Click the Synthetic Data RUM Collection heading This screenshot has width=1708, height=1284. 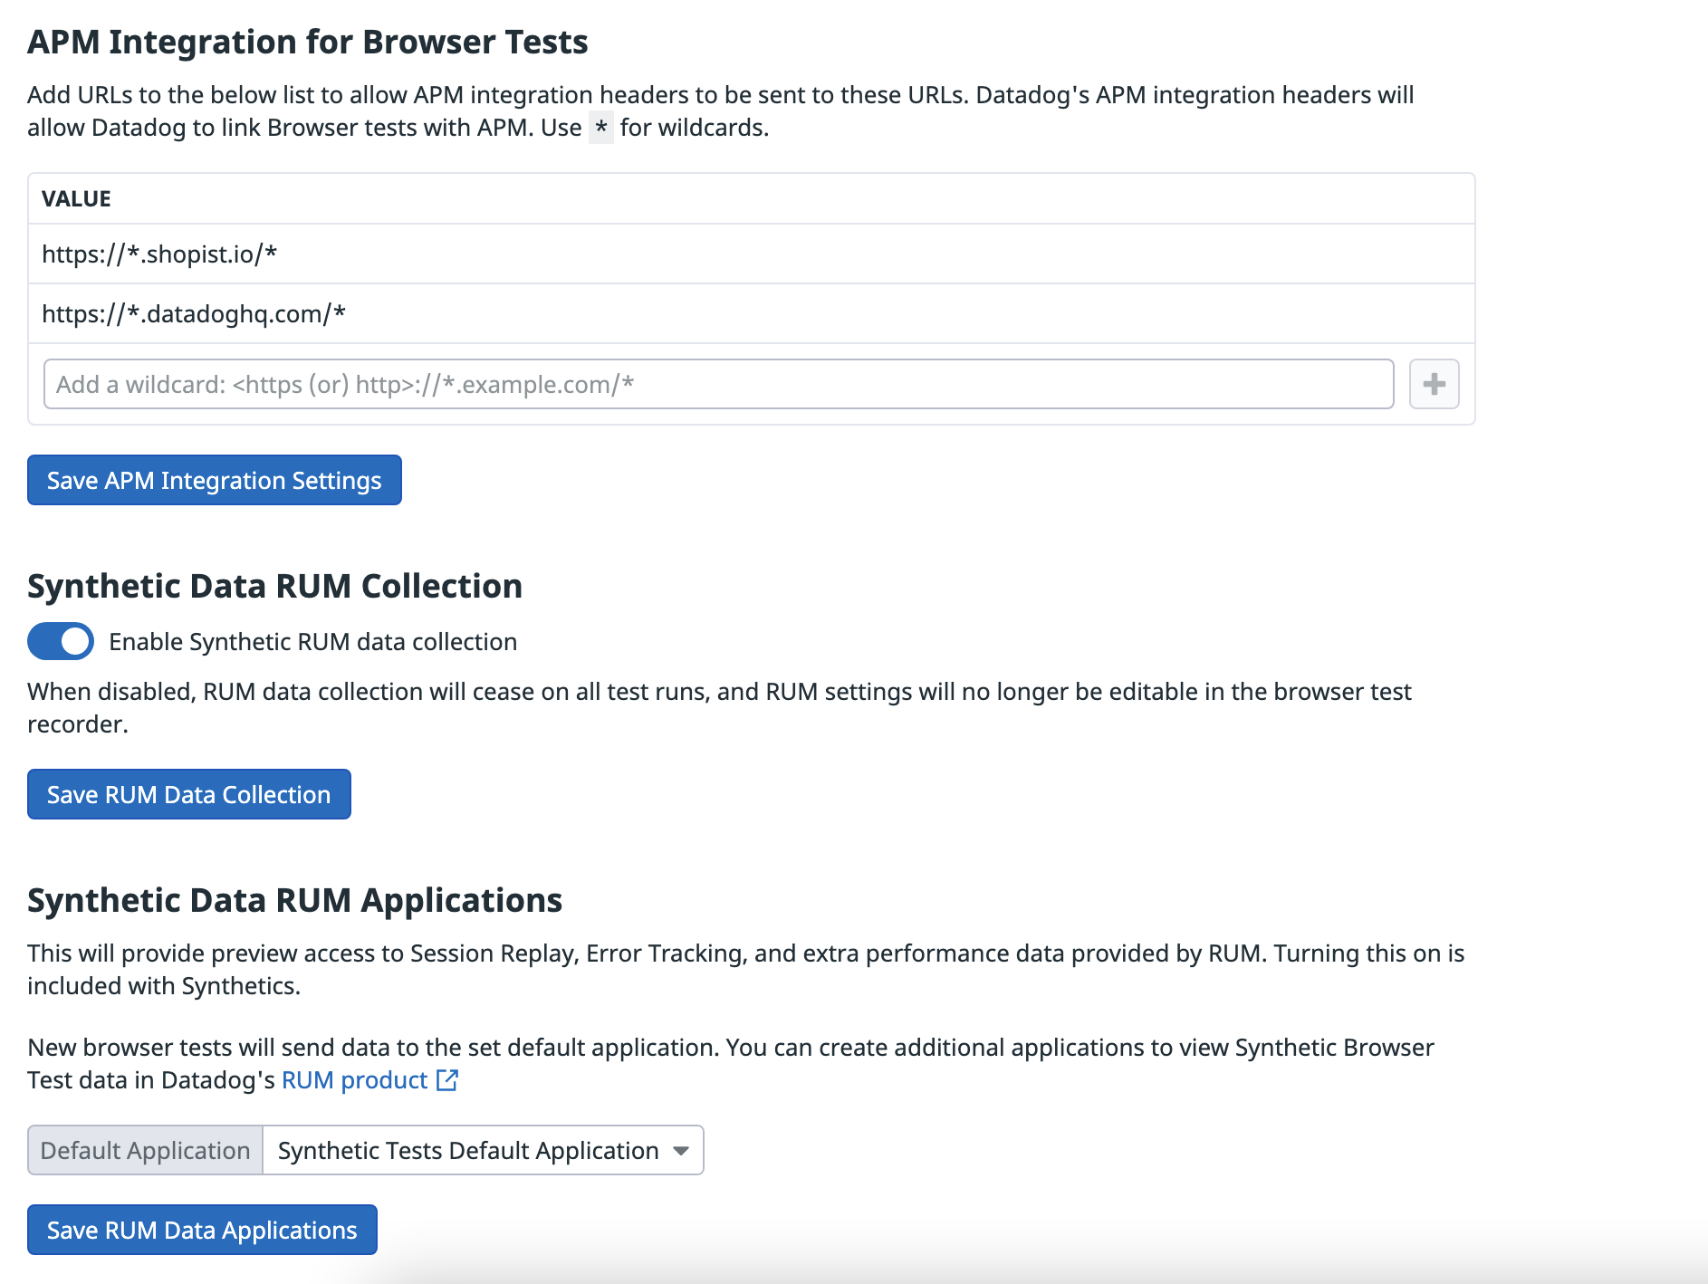pos(274,586)
